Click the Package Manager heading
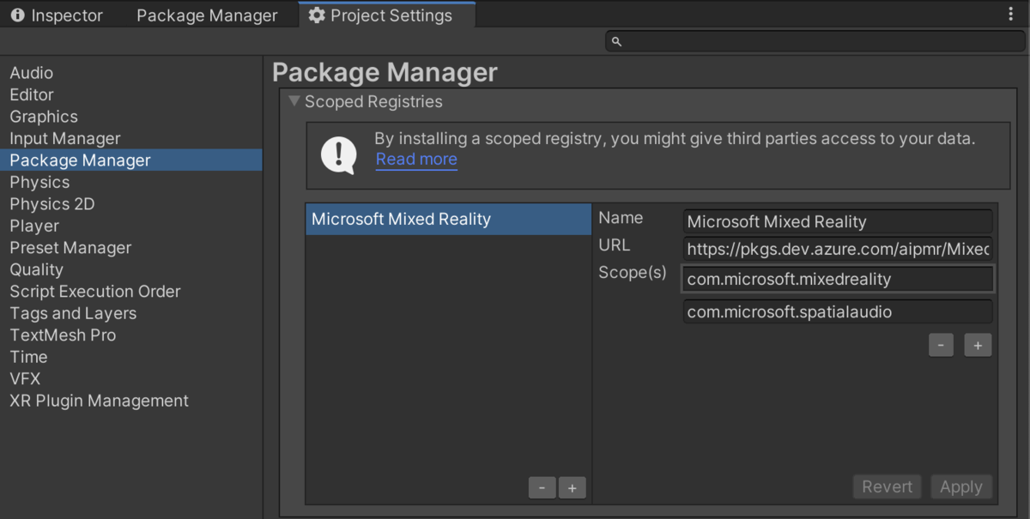This screenshot has width=1030, height=519. pos(385,72)
